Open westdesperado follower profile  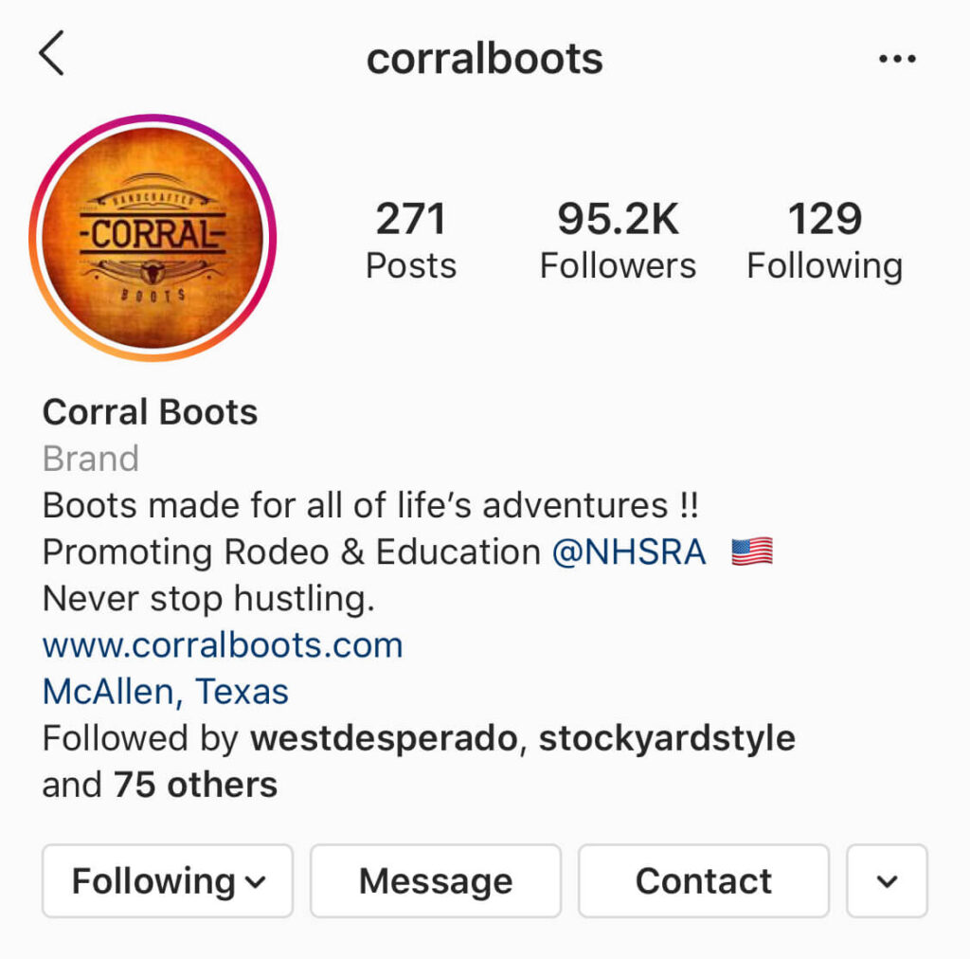pyautogui.click(x=384, y=738)
